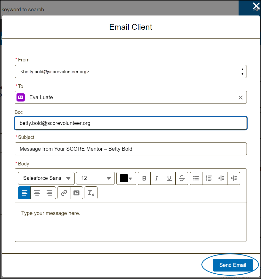Align body text left
Viewport: 261px width, 279px height.
pos(24,193)
